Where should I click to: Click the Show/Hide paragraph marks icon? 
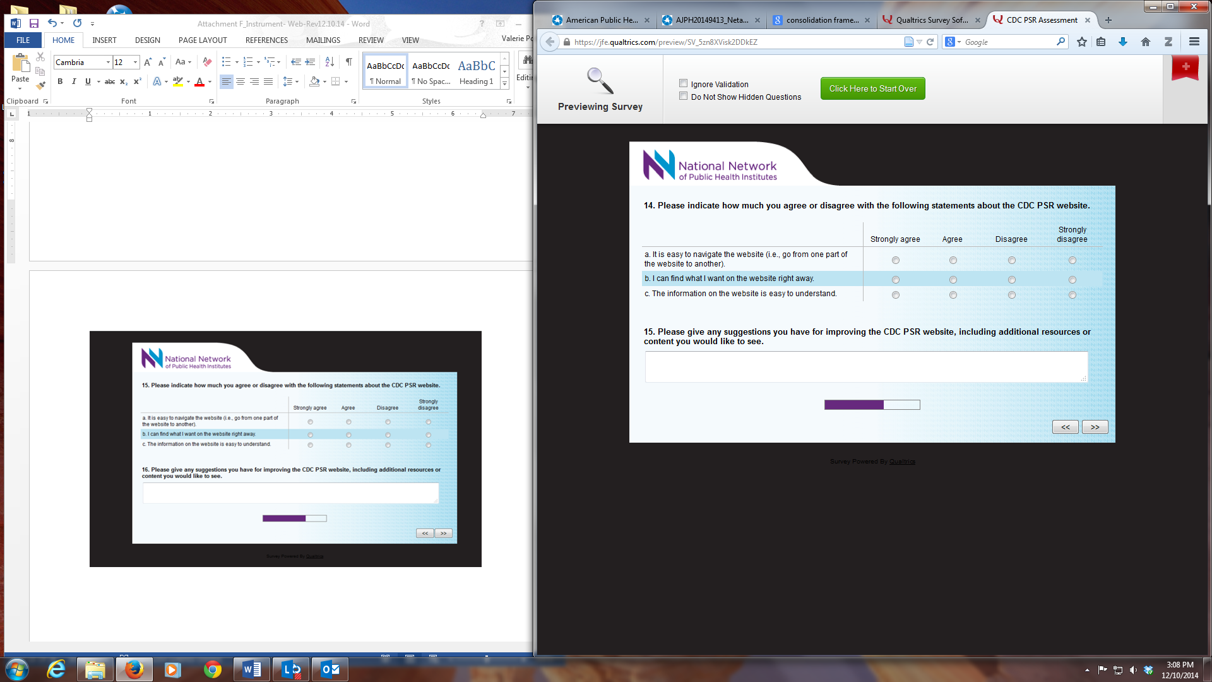[348, 62]
